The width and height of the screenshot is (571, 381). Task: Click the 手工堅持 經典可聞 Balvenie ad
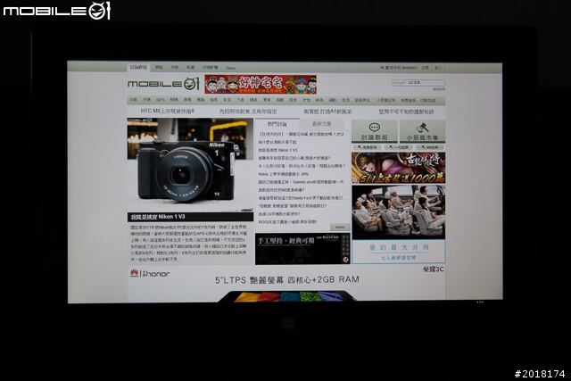tap(302, 249)
